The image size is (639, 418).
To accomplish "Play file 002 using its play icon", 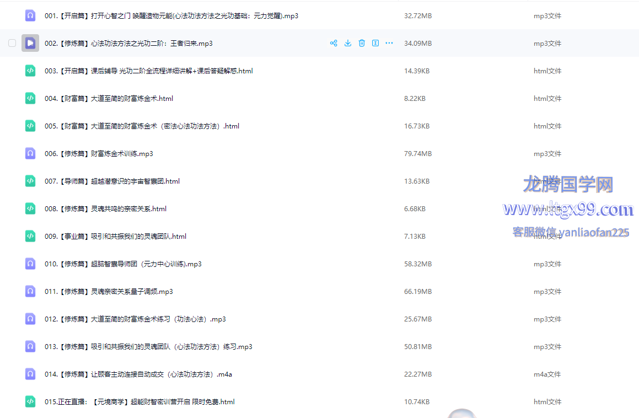I will [30, 43].
